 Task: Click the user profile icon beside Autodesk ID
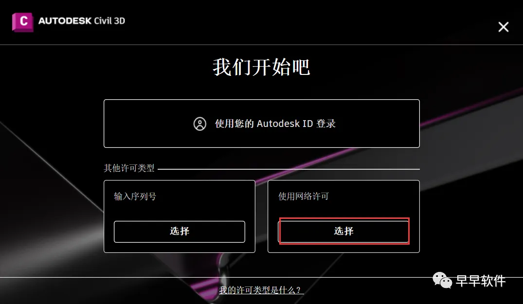[x=200, y=124]
